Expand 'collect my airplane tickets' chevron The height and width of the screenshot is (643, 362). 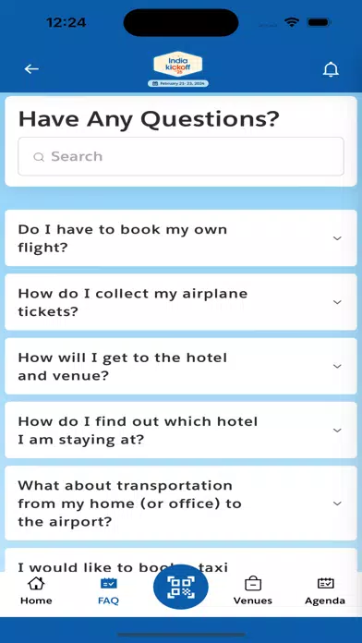point(337,302)
